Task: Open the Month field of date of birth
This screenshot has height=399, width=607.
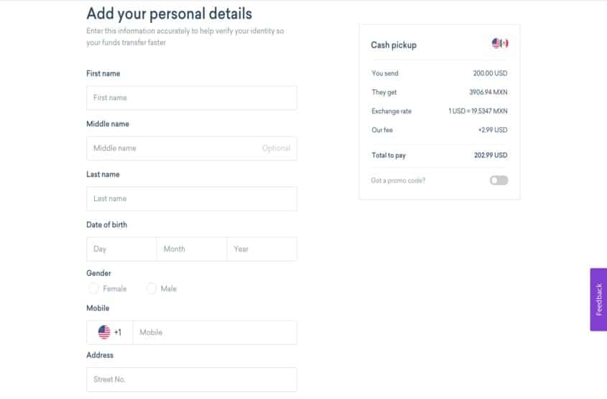Action: (x=192, y=249)
